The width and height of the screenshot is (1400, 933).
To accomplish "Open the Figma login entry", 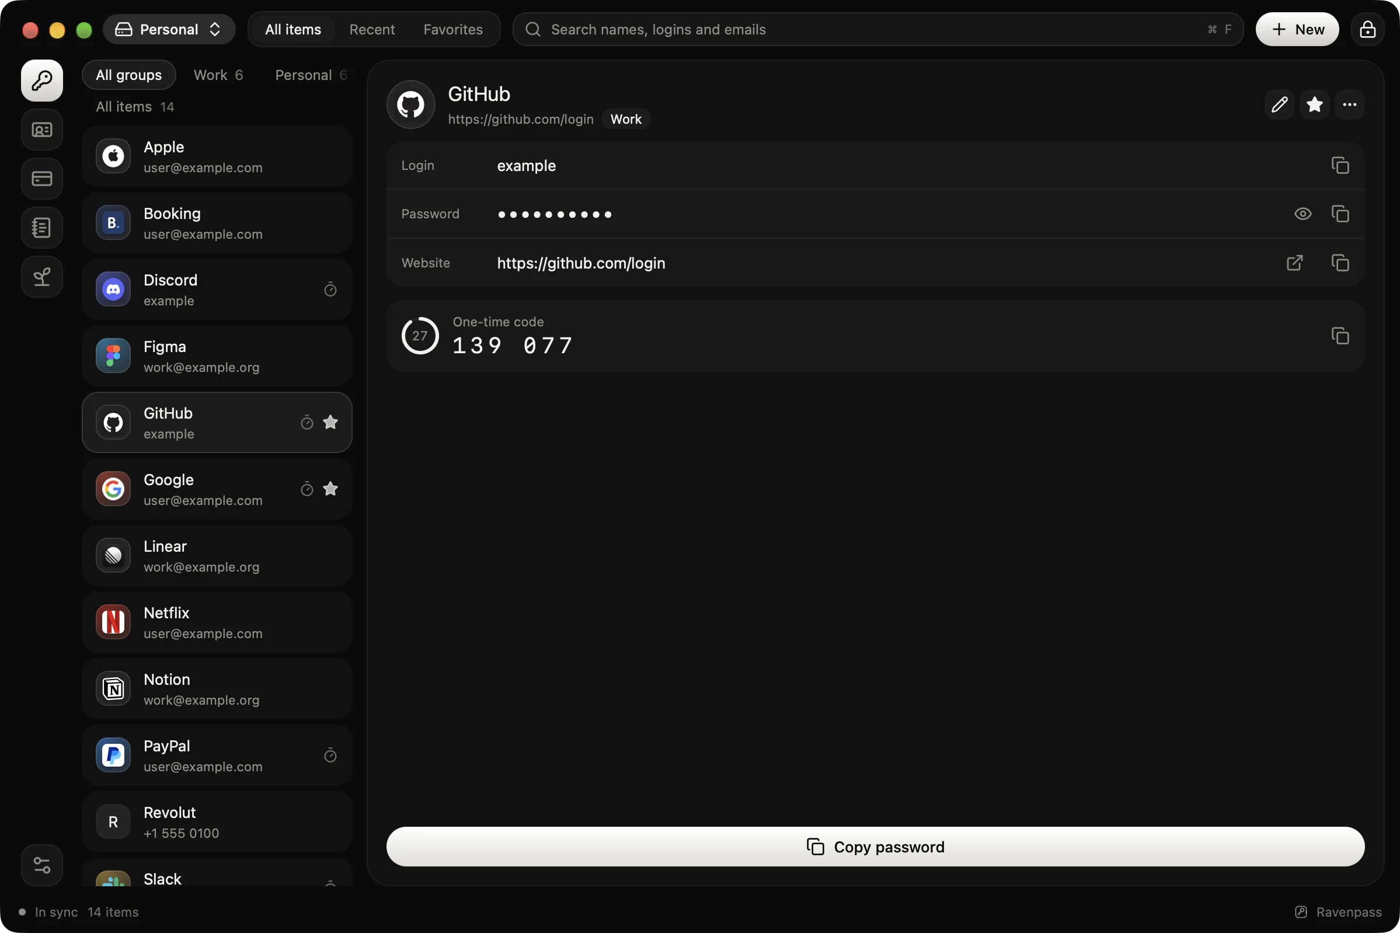I will [217, 356].
